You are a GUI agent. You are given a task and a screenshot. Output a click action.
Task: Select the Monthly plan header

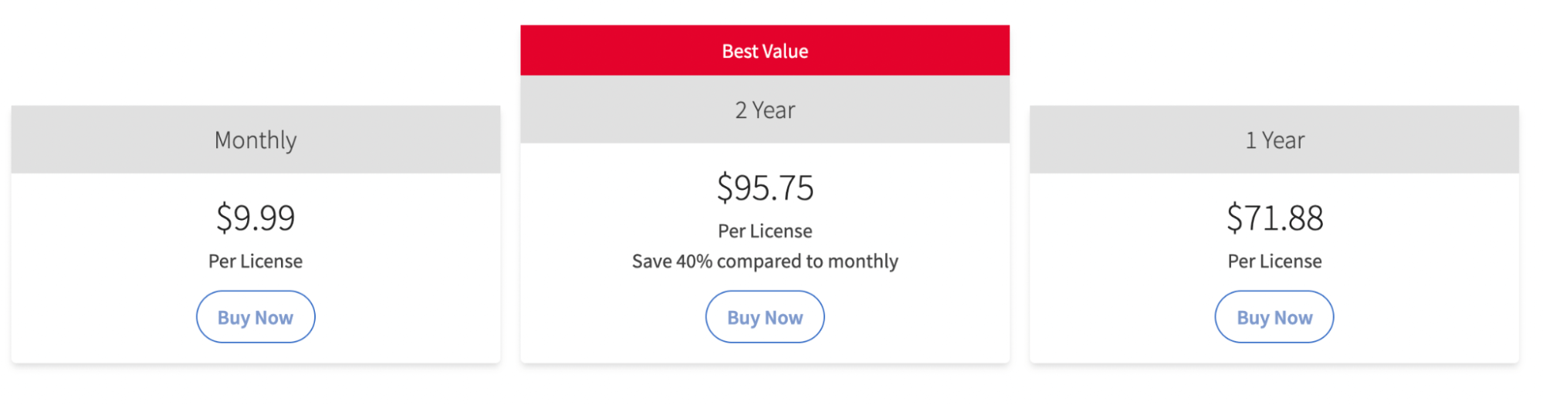pyautogui.click(x=255, y=140)
